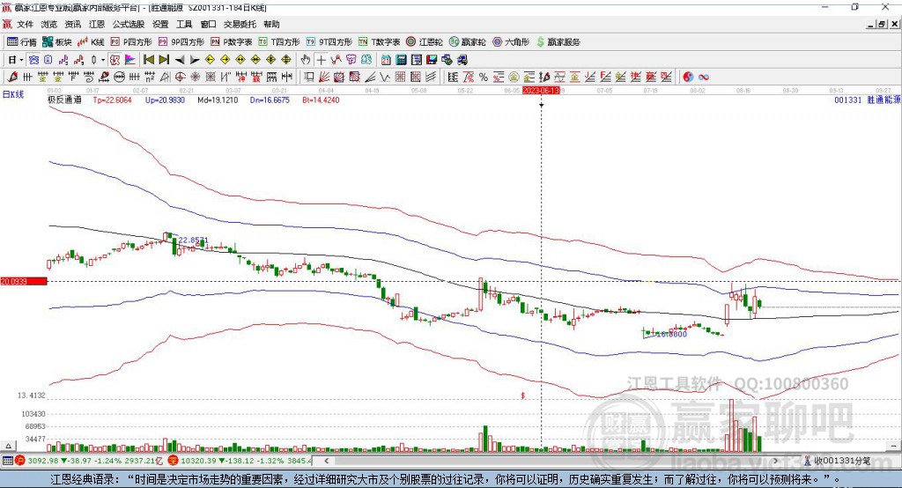Select the hand pan tool
Screen dimensions: 902x488
[x=306, y=60]
